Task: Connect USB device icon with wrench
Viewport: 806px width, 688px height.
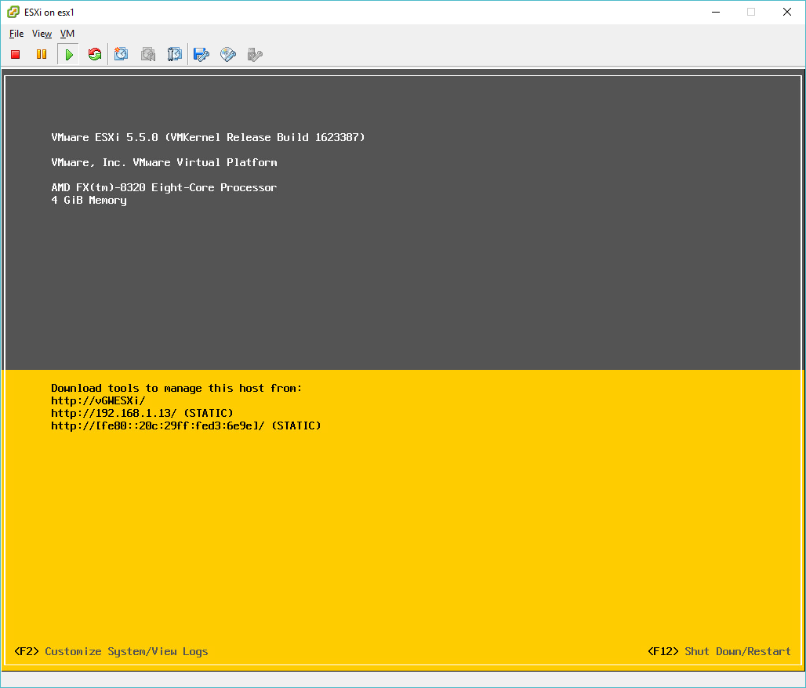Action: (255, 55)
